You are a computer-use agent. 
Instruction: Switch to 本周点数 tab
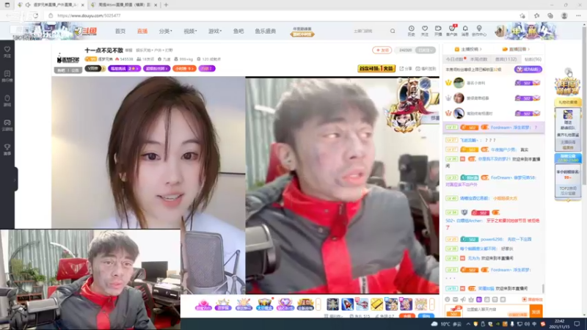[478, 59]
